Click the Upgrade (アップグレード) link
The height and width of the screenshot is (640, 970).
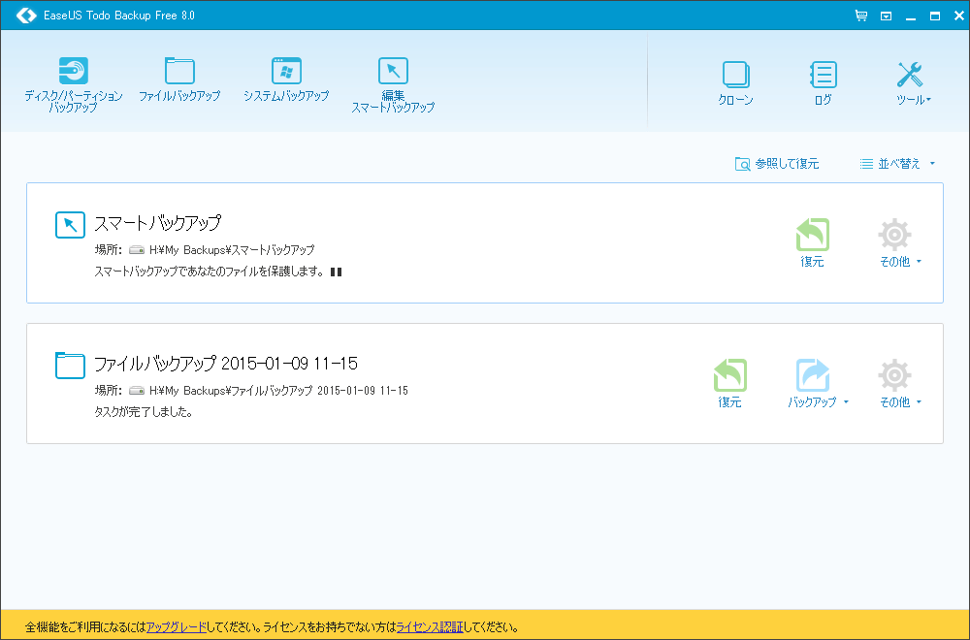click(x=177, y=627)
